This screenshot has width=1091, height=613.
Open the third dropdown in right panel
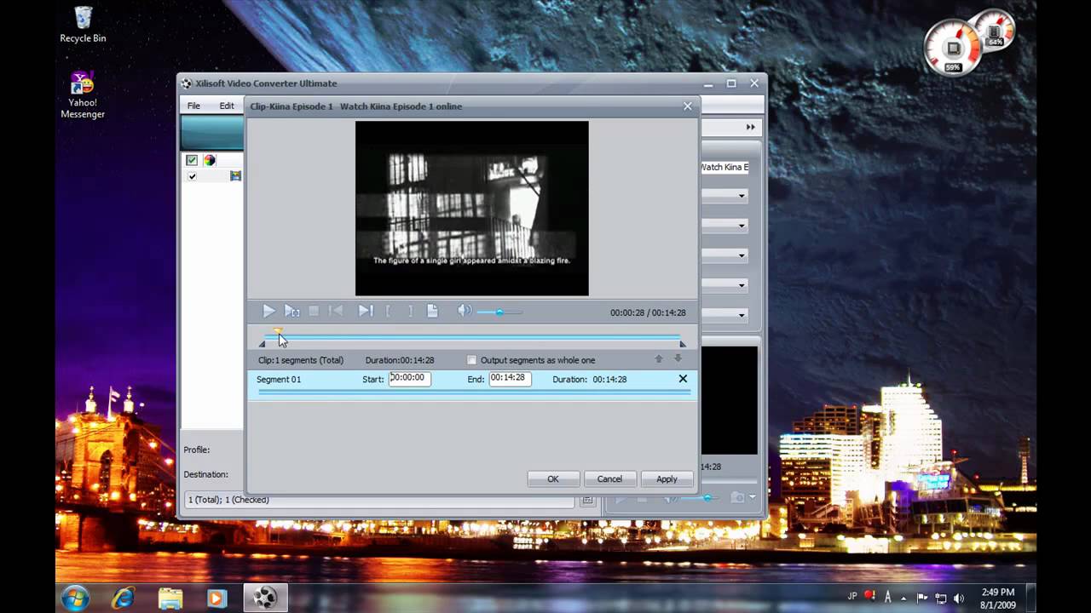[742, 255]
